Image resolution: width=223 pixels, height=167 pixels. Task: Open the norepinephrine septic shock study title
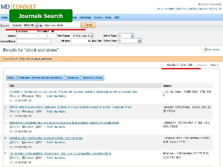[60, 153]
